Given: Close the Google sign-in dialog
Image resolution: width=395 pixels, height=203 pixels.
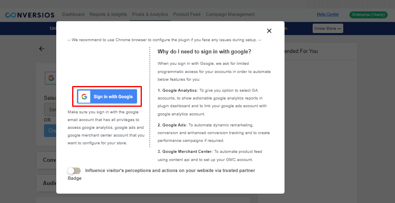Looking at the screenshot, I should tap(269, 31).
